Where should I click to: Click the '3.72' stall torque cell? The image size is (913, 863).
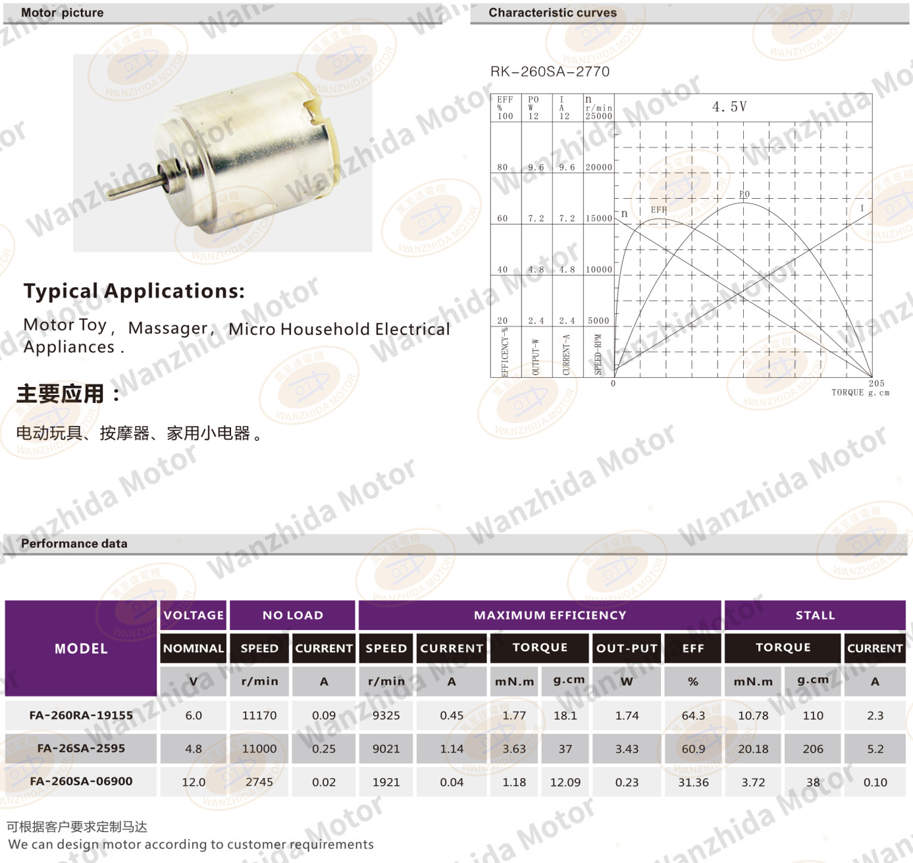(x=753, y=782)
